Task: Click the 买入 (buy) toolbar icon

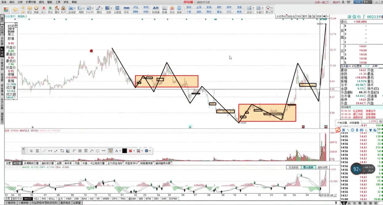Action: pyautogui.click(x=43, y=9)
